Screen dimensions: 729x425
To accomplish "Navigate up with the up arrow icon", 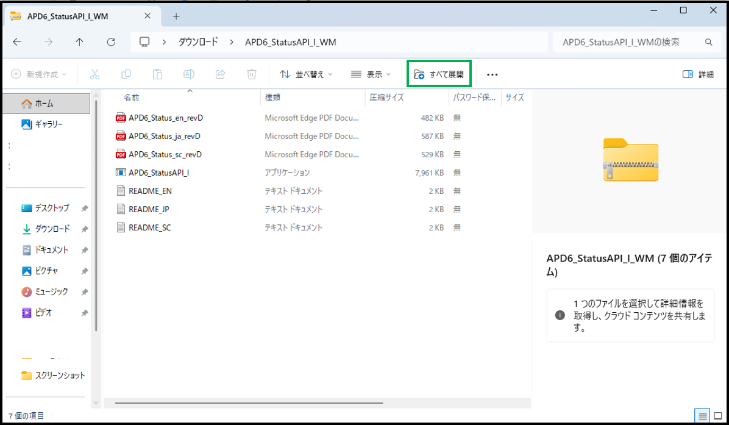I will click(x=79, y=42).
